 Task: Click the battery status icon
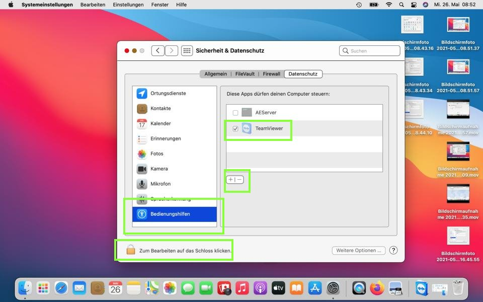pos(374,5)
